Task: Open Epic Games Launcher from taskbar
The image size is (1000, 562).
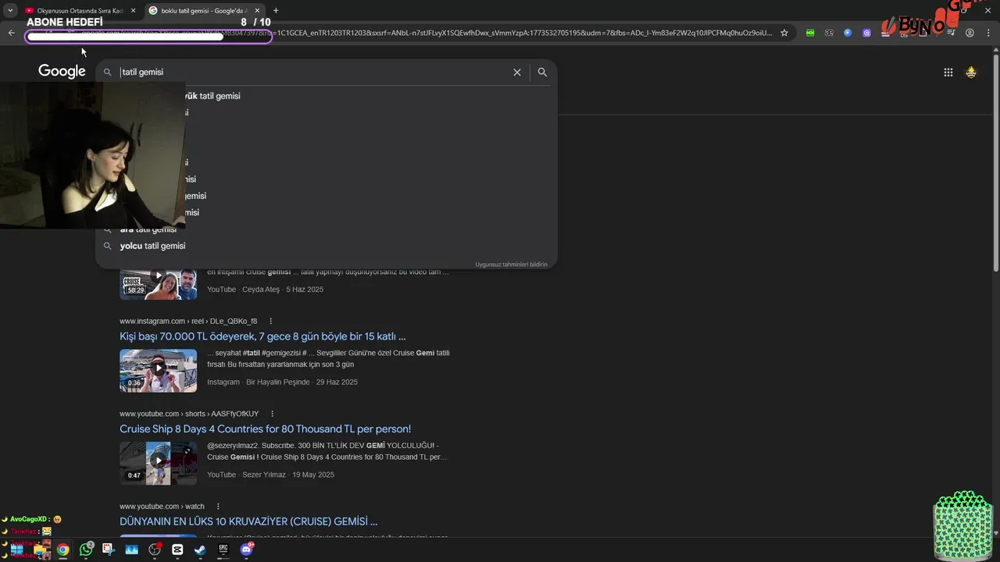Action: click(223, 550)
